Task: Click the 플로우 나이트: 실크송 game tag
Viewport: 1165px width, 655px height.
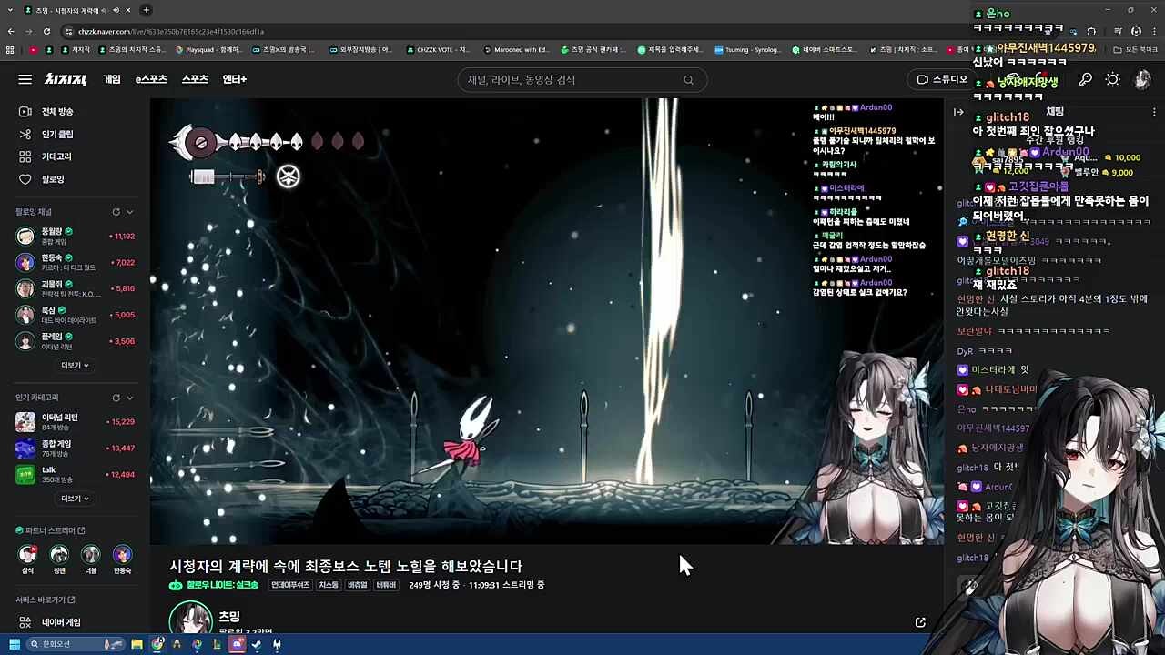Action: coord(214,585)
